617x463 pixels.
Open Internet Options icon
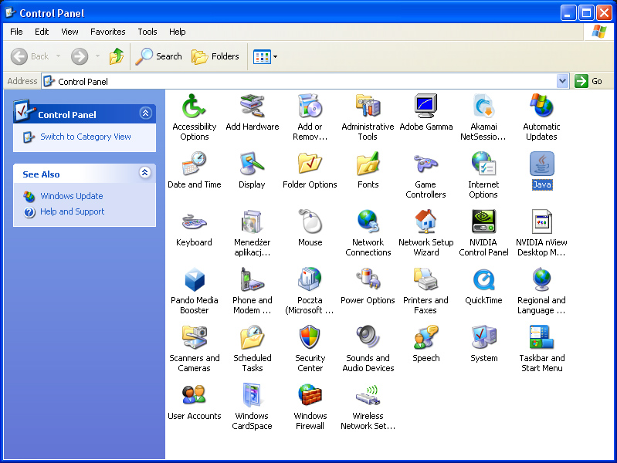pyautogui.click(x=483, y=164)
